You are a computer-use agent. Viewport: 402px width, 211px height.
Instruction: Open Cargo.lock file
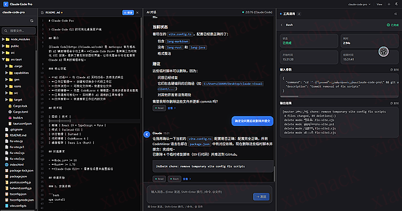pos(20,106)
